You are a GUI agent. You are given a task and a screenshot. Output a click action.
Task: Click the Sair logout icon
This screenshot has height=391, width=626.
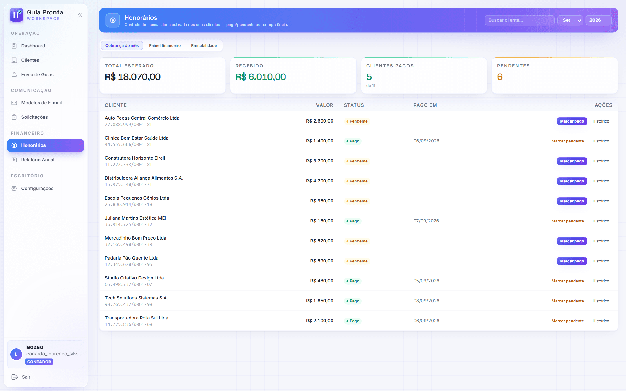pos(14,377)
